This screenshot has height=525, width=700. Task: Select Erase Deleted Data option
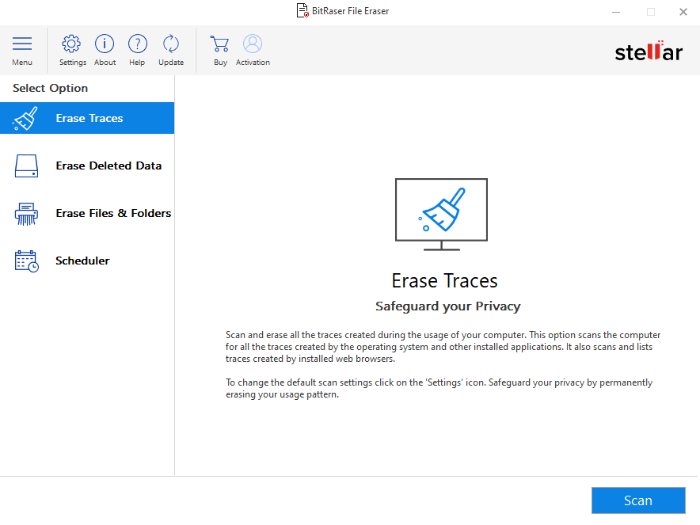(x=108, y=165)
